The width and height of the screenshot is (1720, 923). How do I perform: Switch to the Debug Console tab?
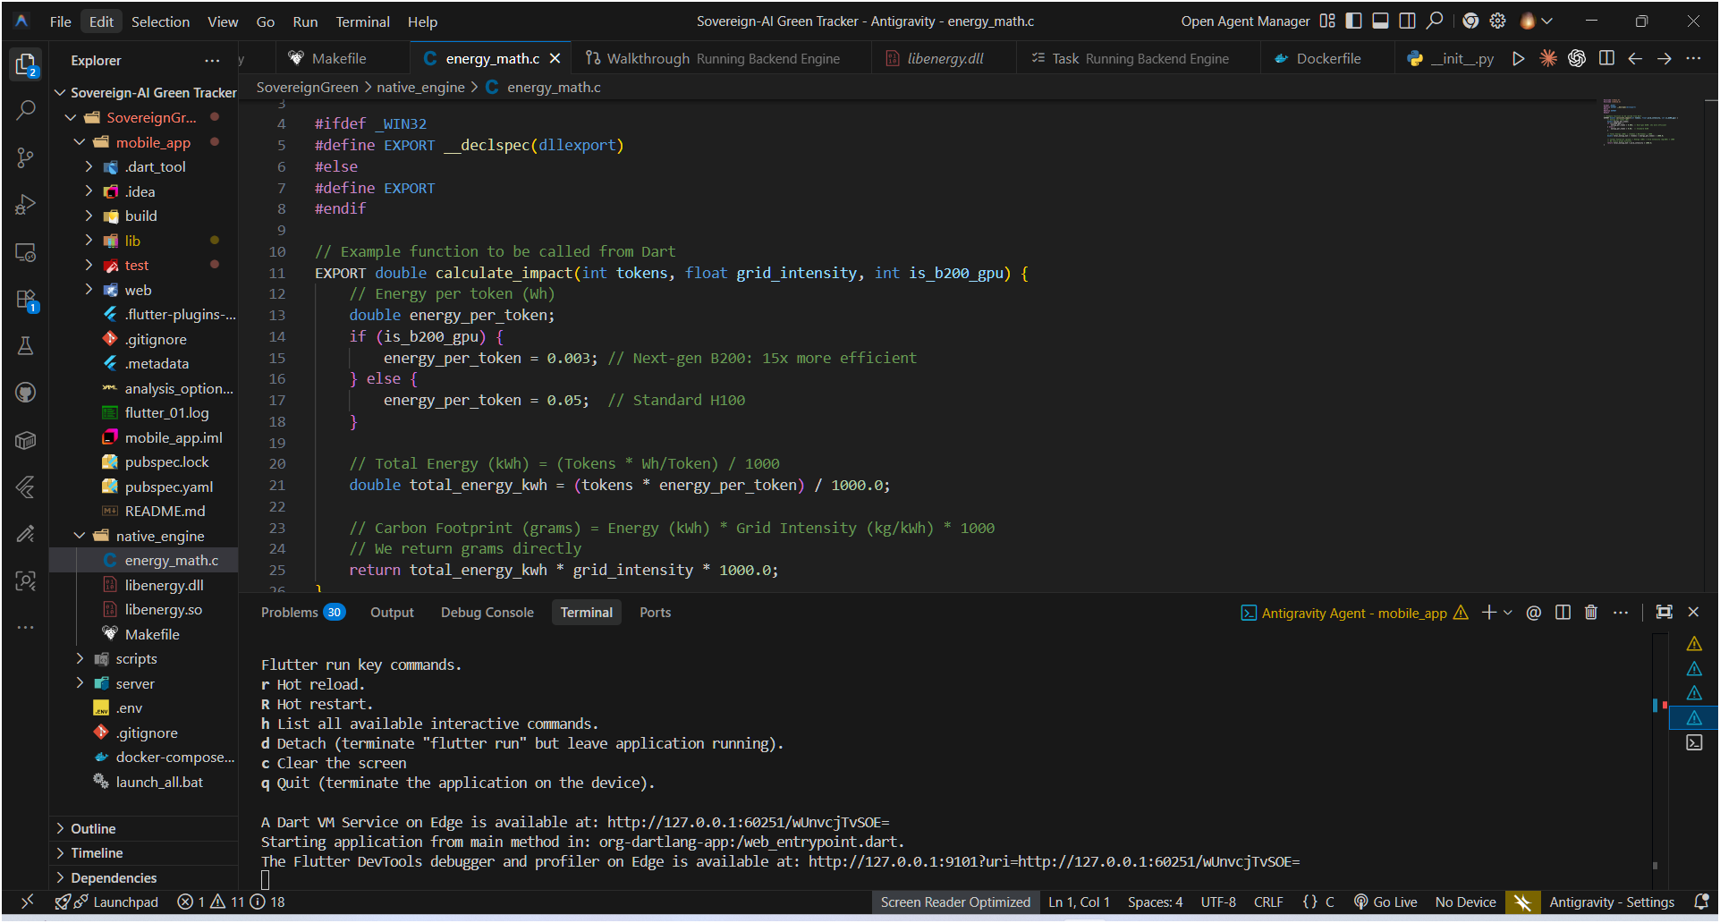tap(487, 613)
